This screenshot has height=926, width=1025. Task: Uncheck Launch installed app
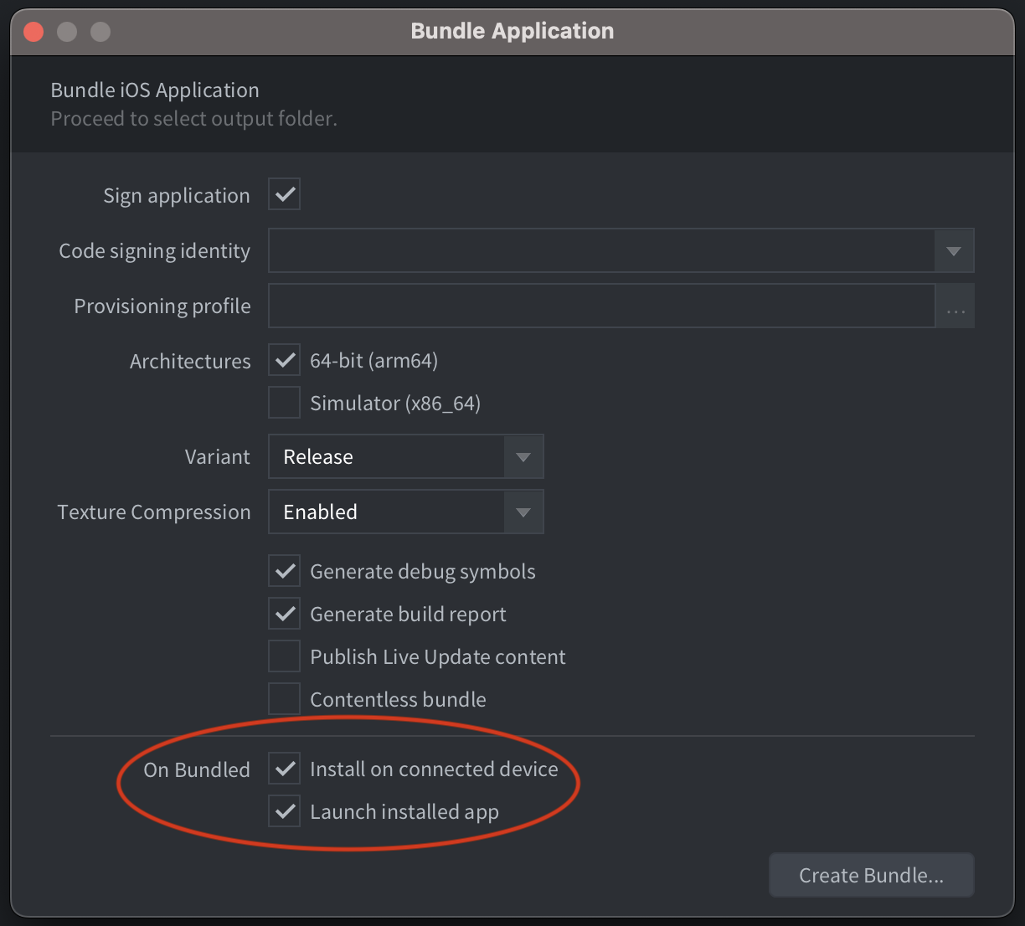[284, 810]
